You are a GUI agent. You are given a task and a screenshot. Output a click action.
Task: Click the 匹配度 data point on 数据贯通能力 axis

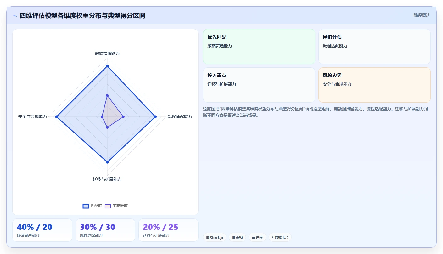click(107, 66)
